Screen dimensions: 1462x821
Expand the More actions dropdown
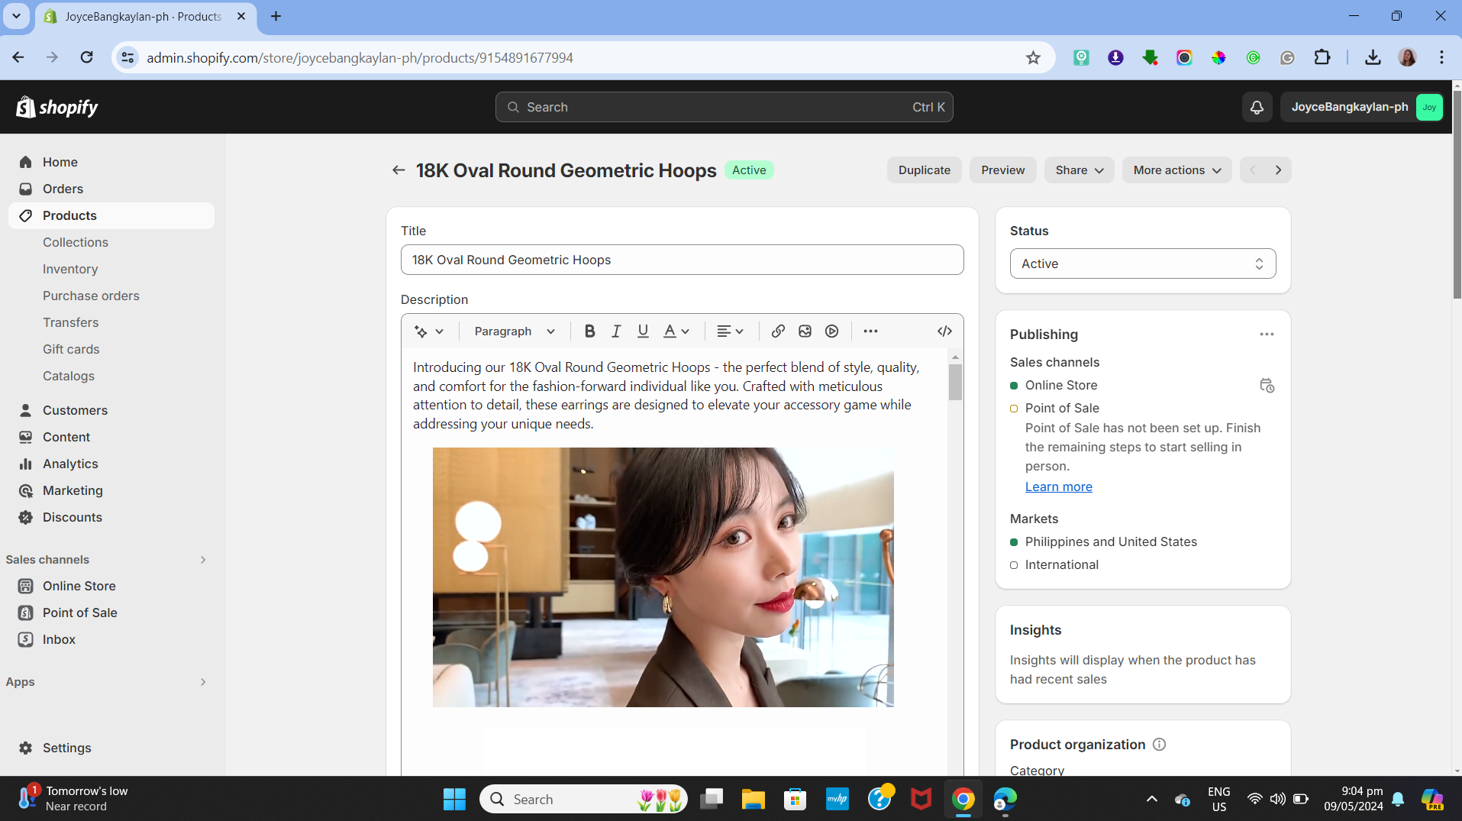(x=1176, y=170)
